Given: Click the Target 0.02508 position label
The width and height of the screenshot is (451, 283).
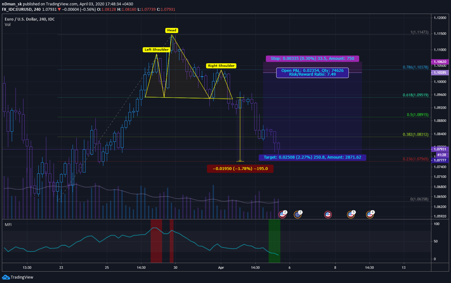Looking at the screenshot, I should click(x=312, y=157).
